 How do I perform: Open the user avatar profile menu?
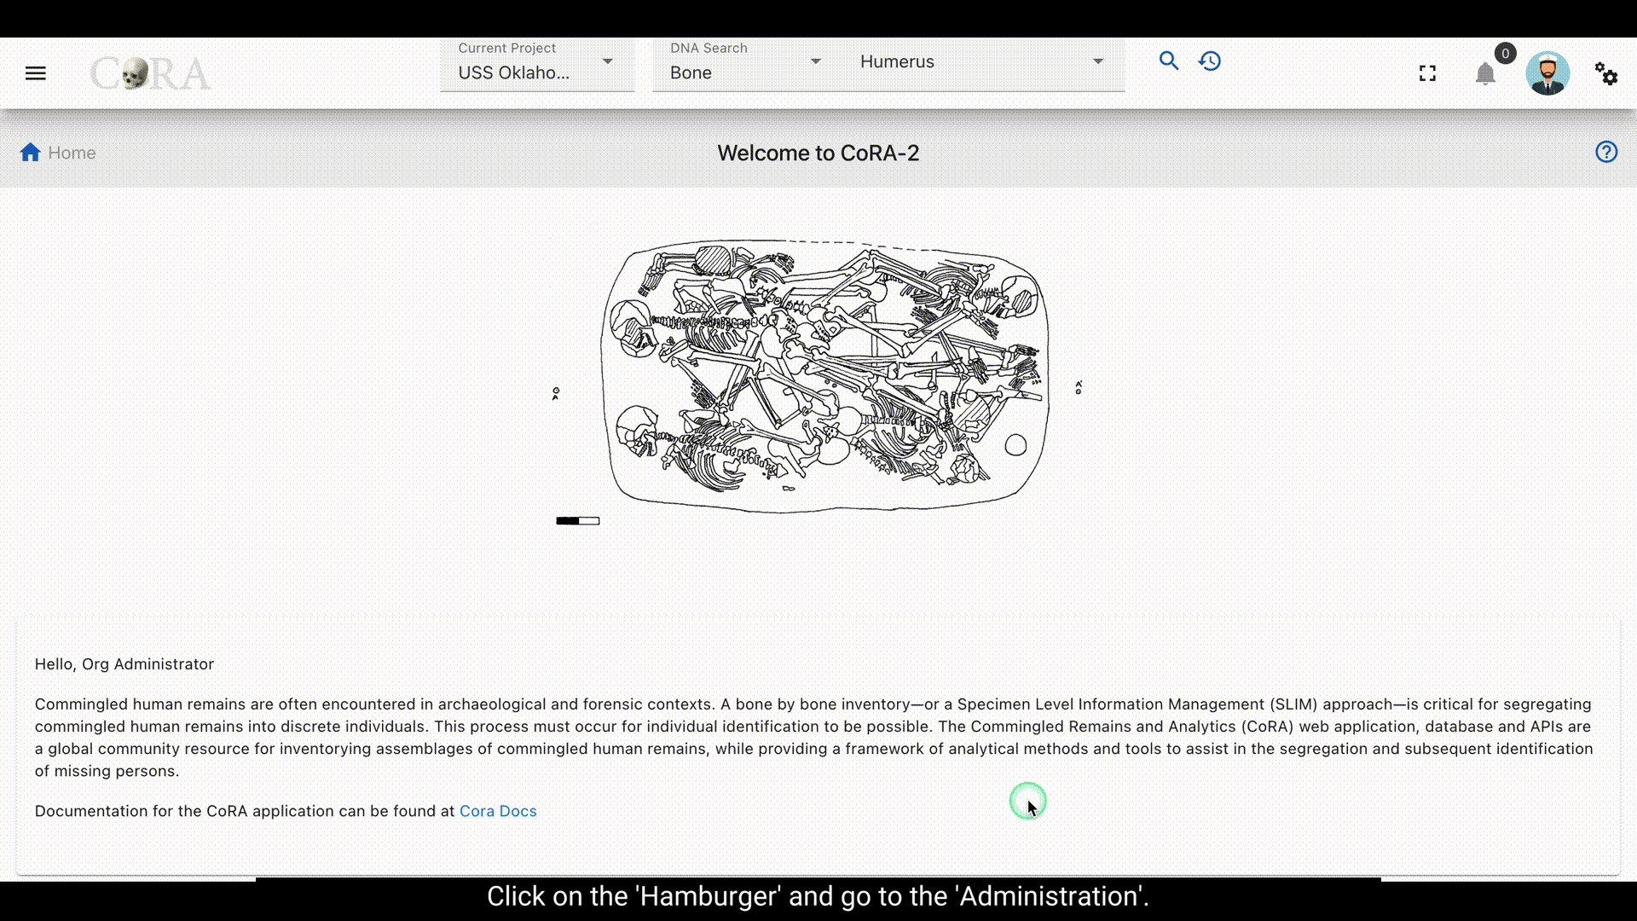click(1547, 73)
